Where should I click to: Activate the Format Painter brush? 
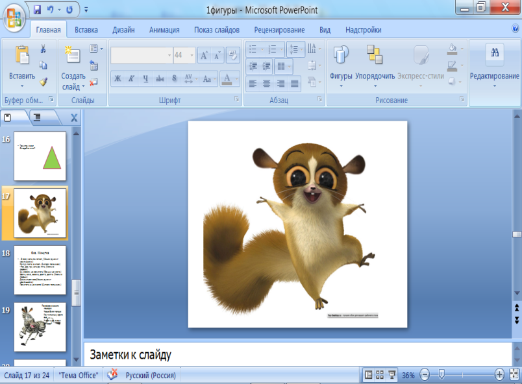click(x=43, y=81)
